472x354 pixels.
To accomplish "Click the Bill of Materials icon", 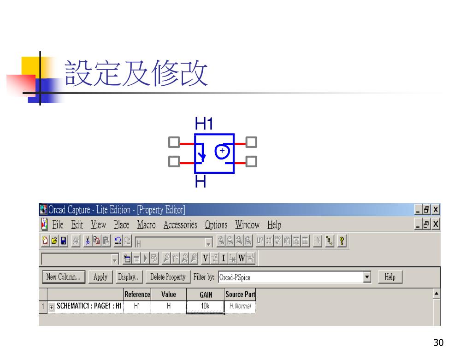I will click(x=305, y=241).
